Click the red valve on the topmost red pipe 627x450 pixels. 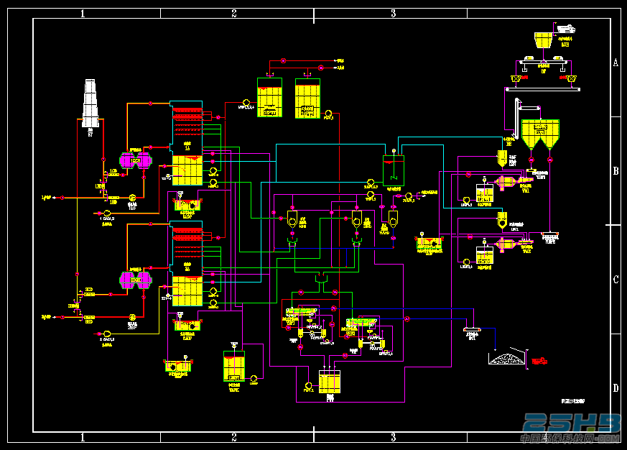(x=283, y=61)
